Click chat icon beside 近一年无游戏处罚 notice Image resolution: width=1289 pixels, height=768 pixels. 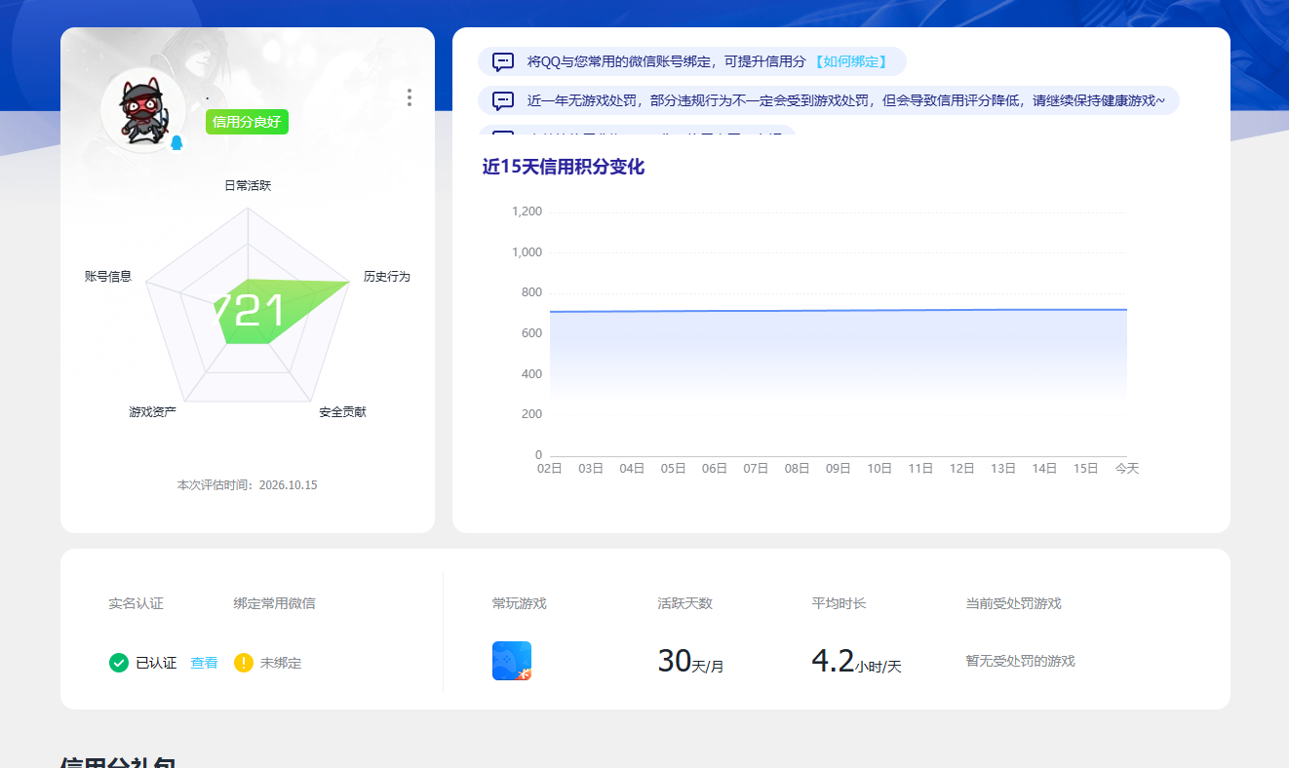pos(503,100)
